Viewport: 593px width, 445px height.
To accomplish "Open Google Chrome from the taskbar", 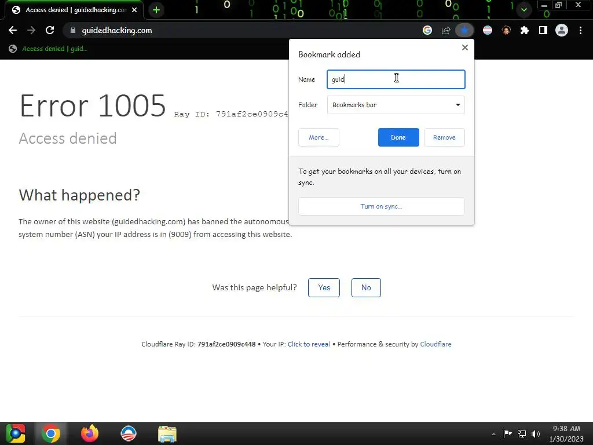I will coord(51,433).
